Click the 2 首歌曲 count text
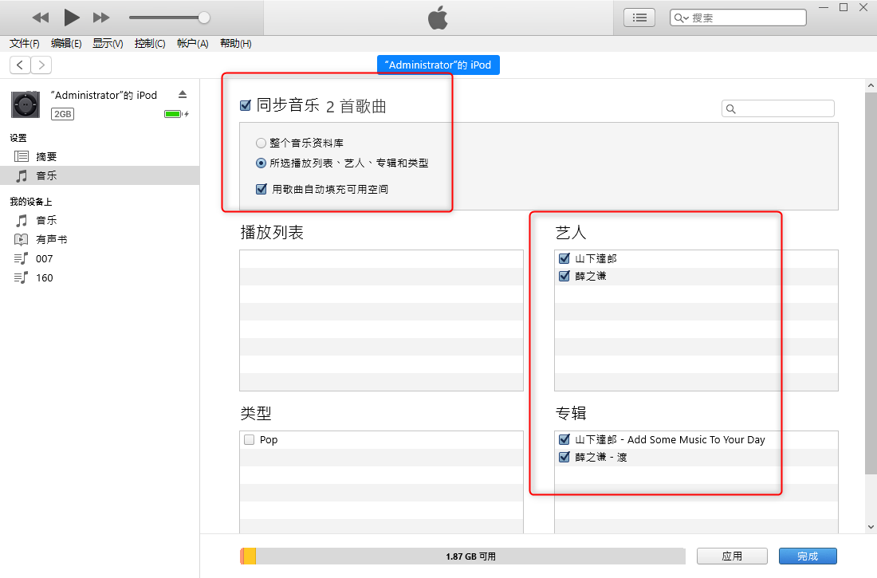877x578 pixels. coord(356,106)
